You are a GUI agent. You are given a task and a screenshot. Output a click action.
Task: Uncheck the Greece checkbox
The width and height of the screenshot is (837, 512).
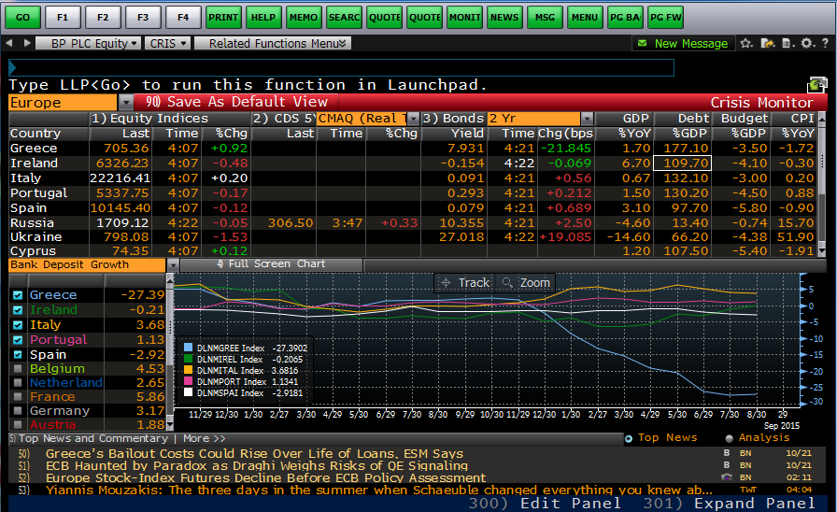pos(17,295)
